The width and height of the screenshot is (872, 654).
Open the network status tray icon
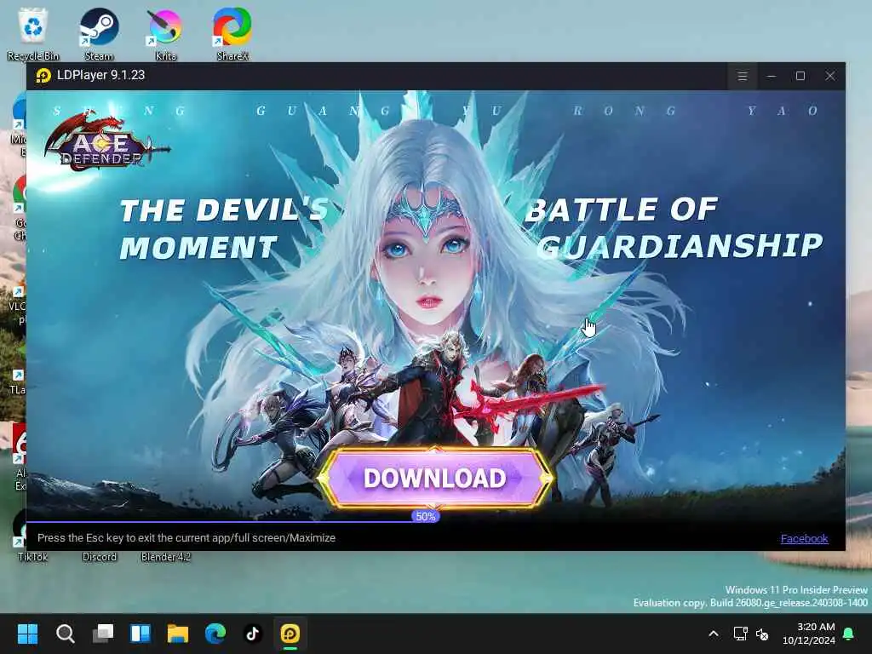point(740,634)
